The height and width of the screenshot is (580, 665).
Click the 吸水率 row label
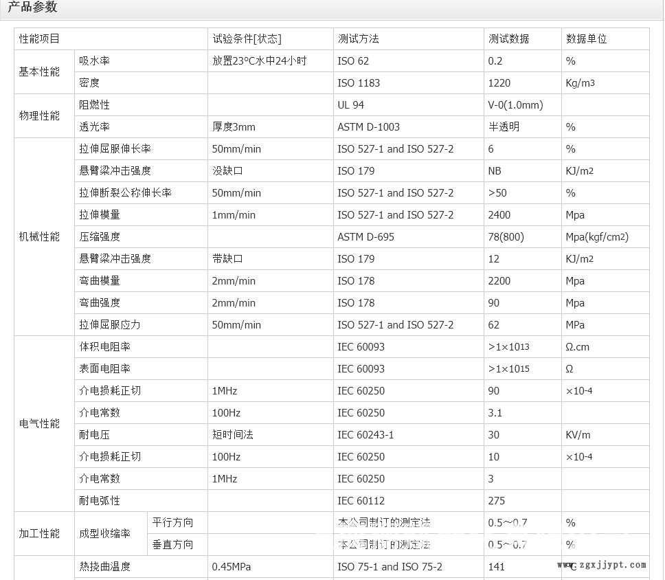(95, 61)
